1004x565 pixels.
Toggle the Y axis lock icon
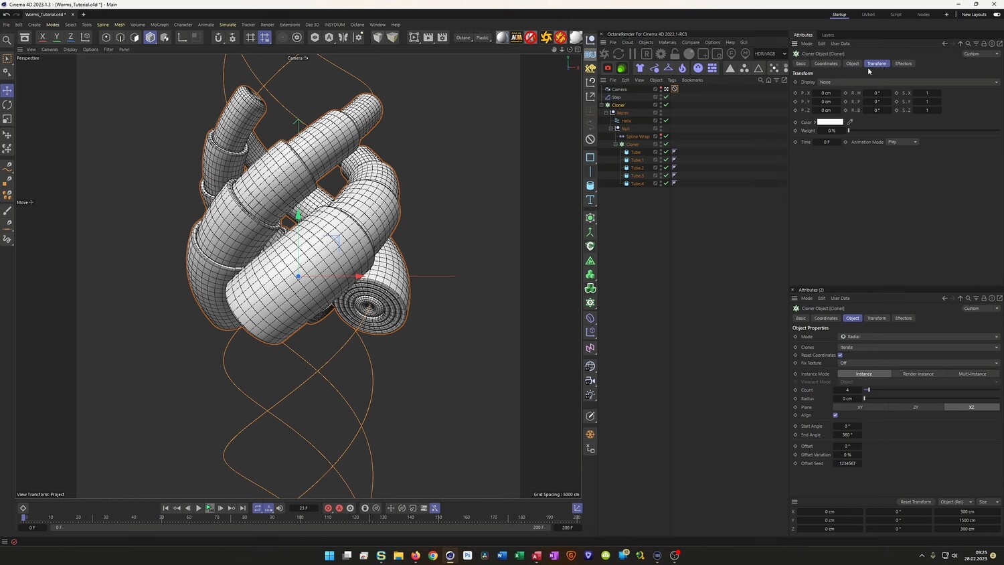tap(57, 37)
